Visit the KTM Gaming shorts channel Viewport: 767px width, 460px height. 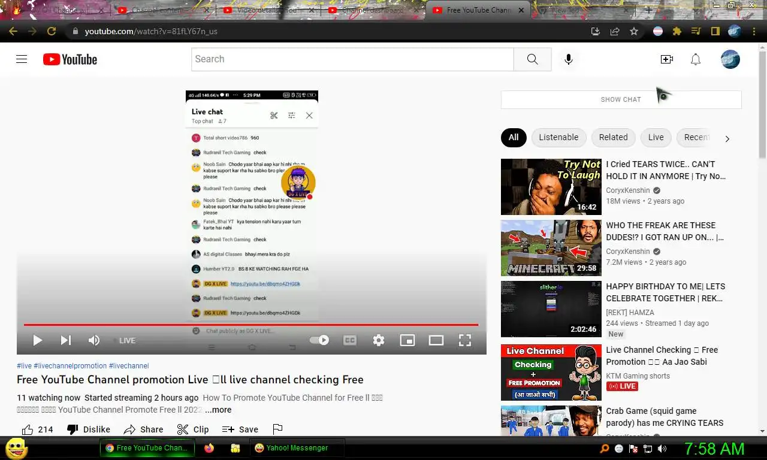pyautogui.click(x=638, y=376)
